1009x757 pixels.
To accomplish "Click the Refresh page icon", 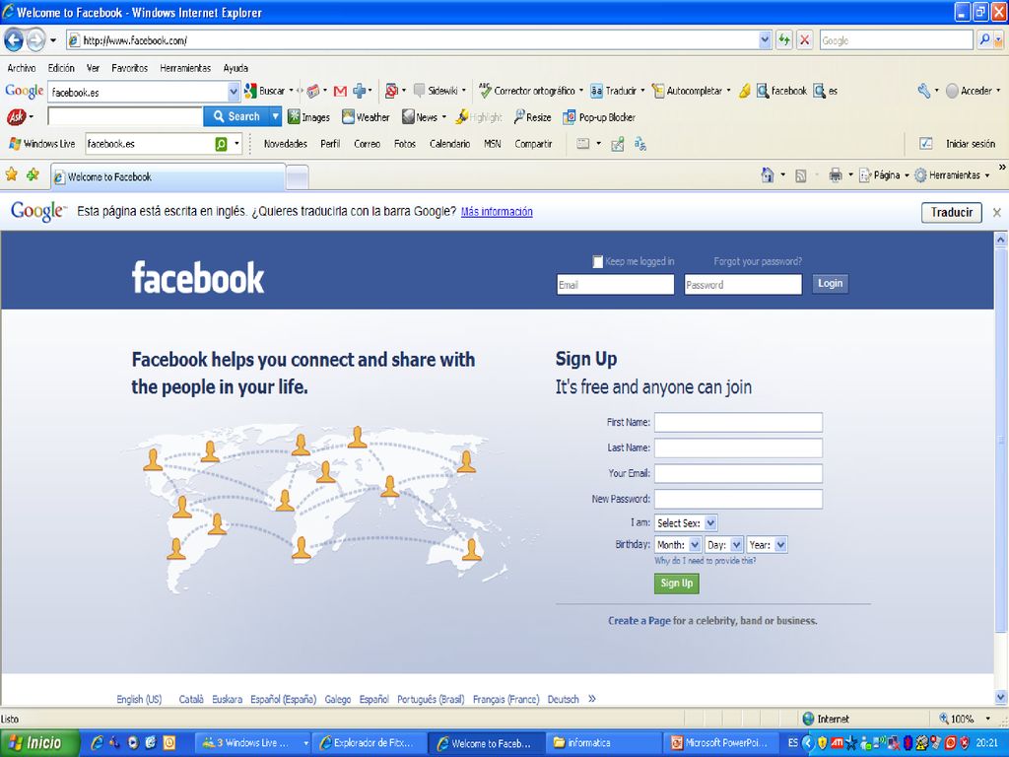I will click(x=783, y=39).
